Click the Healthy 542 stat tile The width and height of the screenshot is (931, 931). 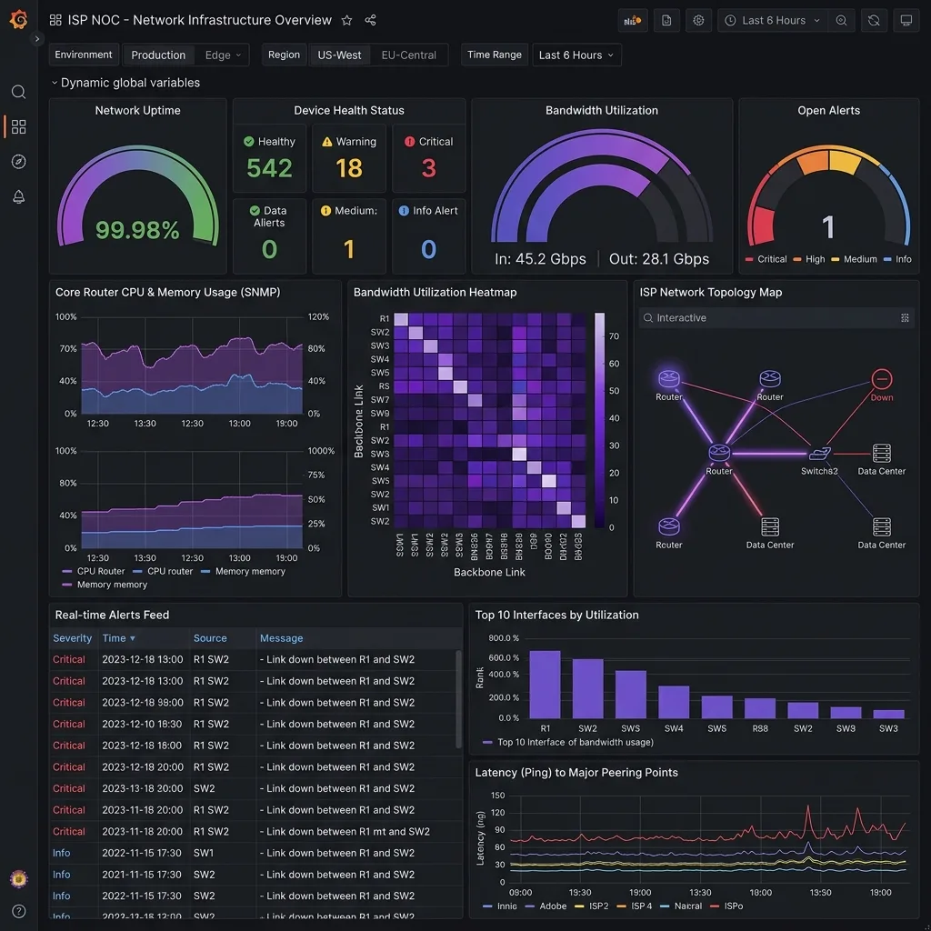point(269,158)
